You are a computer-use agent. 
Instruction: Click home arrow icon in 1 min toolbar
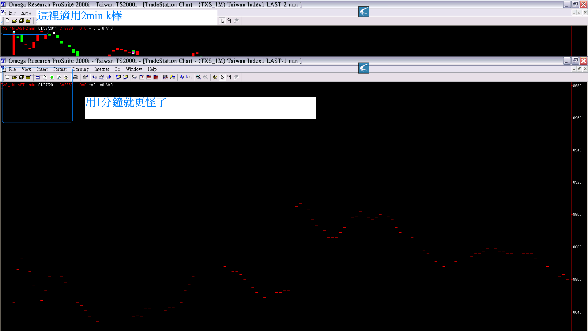click(x=102, y=77)
